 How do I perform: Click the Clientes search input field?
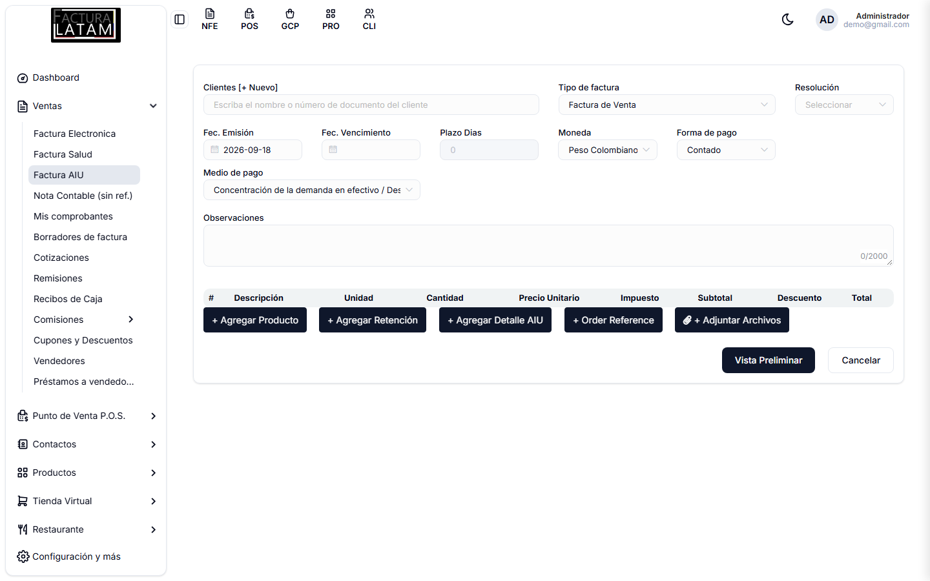point(371,105)
